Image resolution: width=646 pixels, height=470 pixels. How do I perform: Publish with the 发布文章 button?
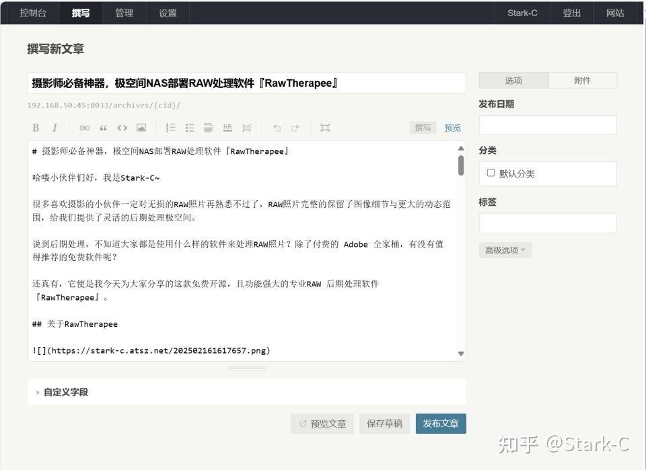click(x=441, y=424)
